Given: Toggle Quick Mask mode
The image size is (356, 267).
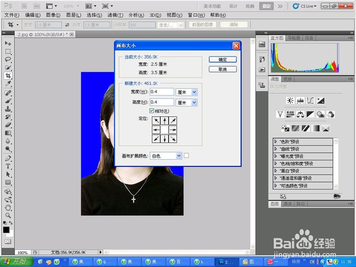Looking at the screenshot, I should coord(8,241).
